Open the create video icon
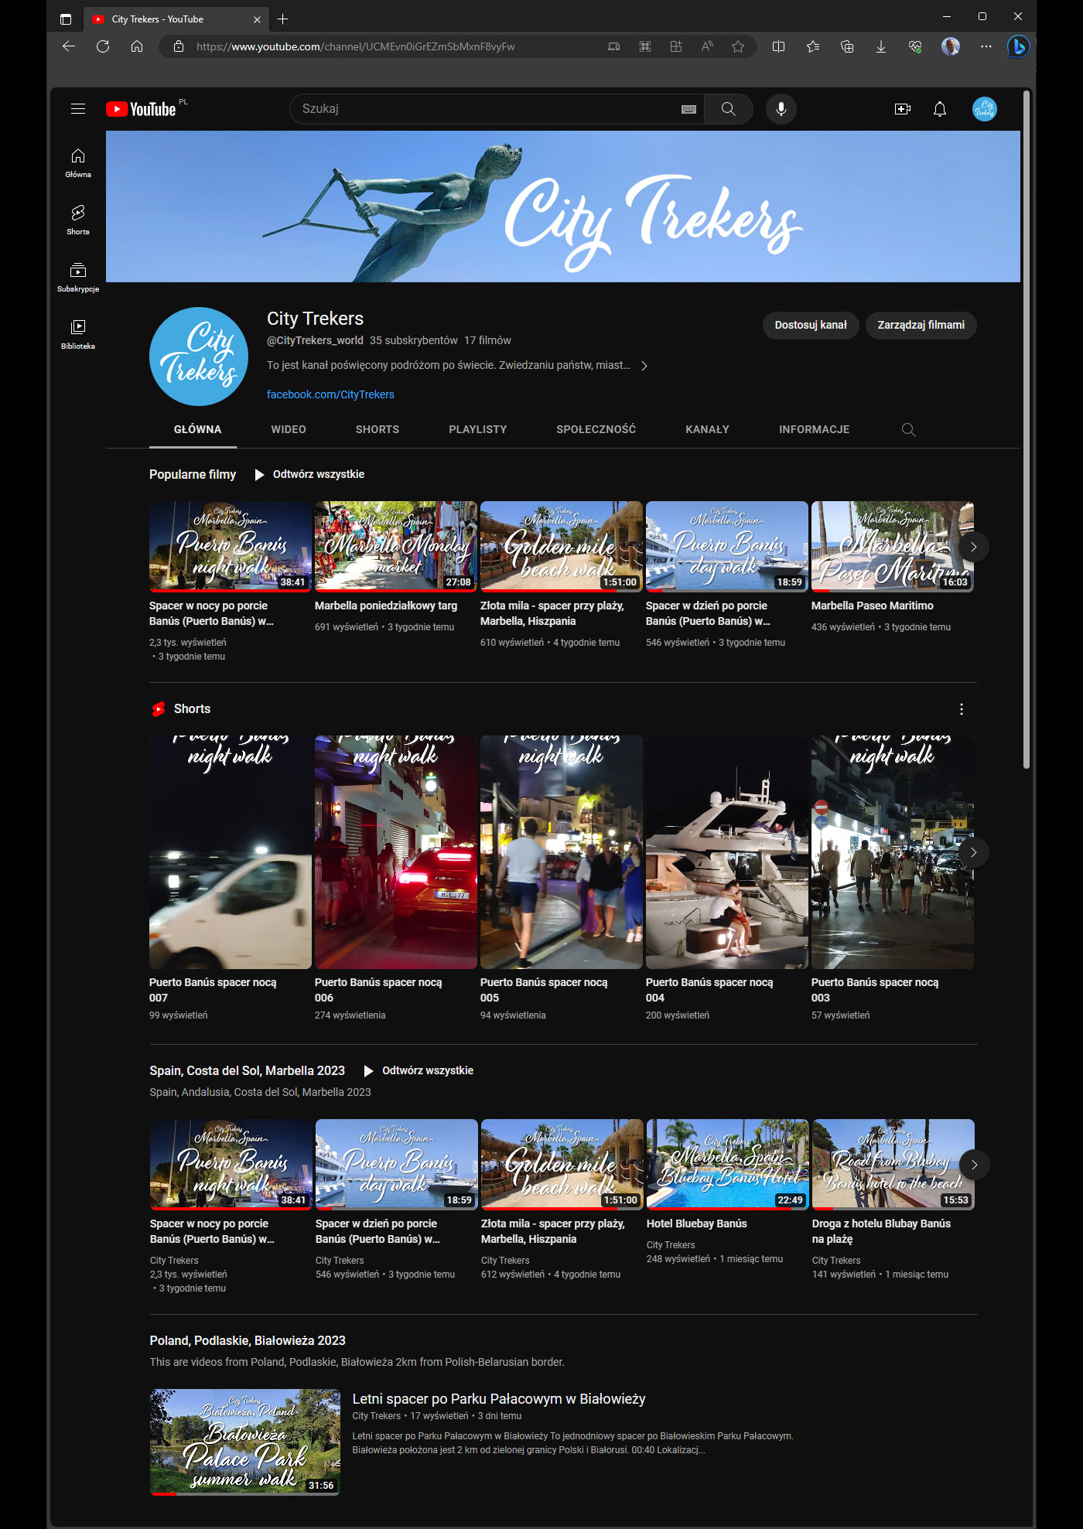The image size is (1083, 1529). 903,109
